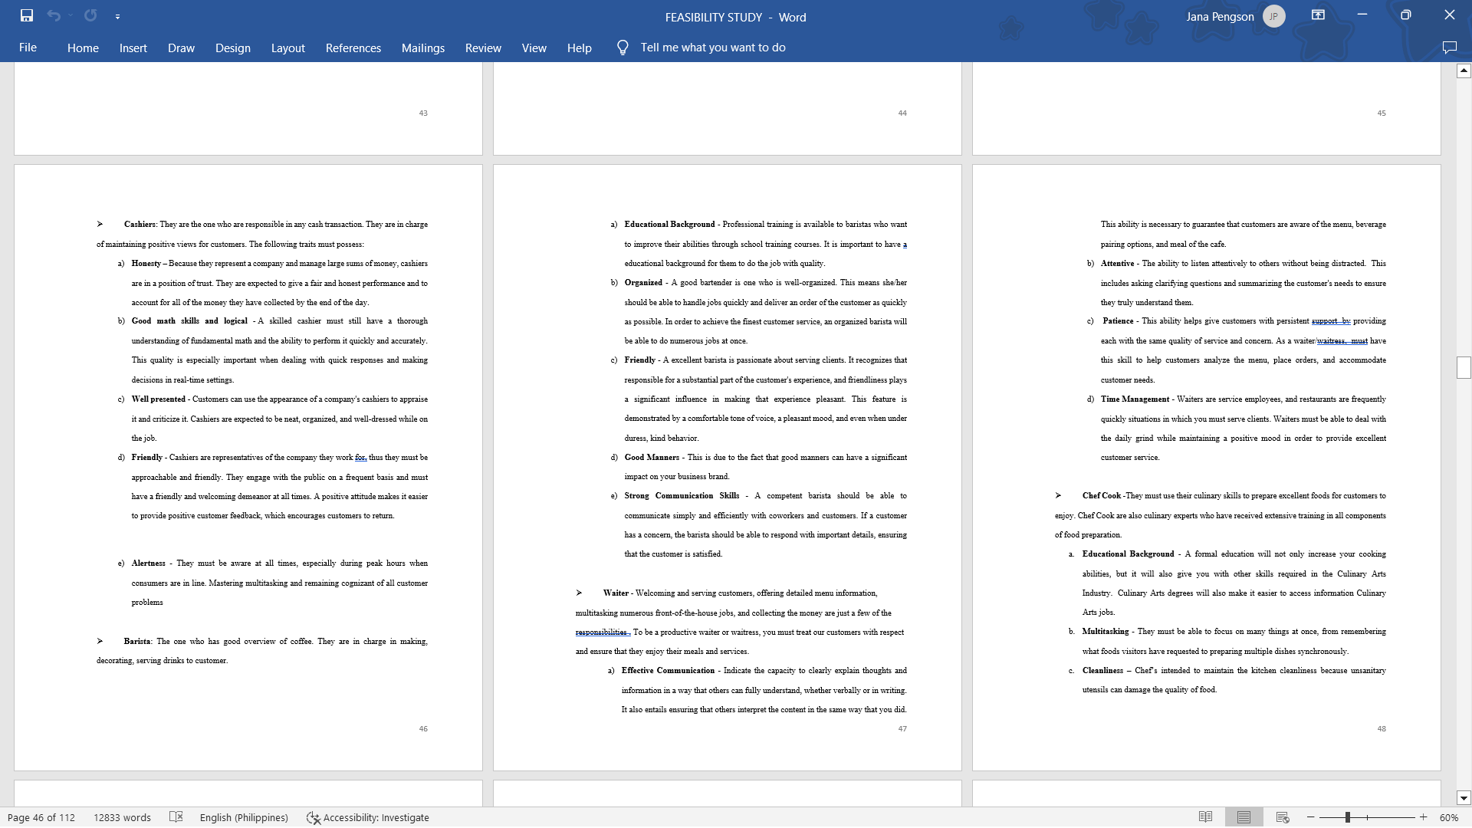Click the Undo arrow icon
This screenshot has width=1472, height=828.
pos(53,15)
